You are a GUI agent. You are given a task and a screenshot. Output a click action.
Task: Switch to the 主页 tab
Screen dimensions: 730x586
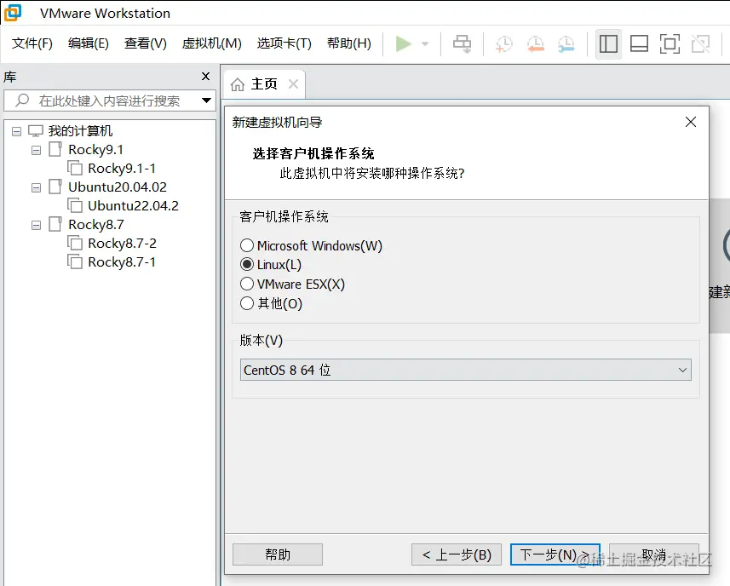pos(264,83)
